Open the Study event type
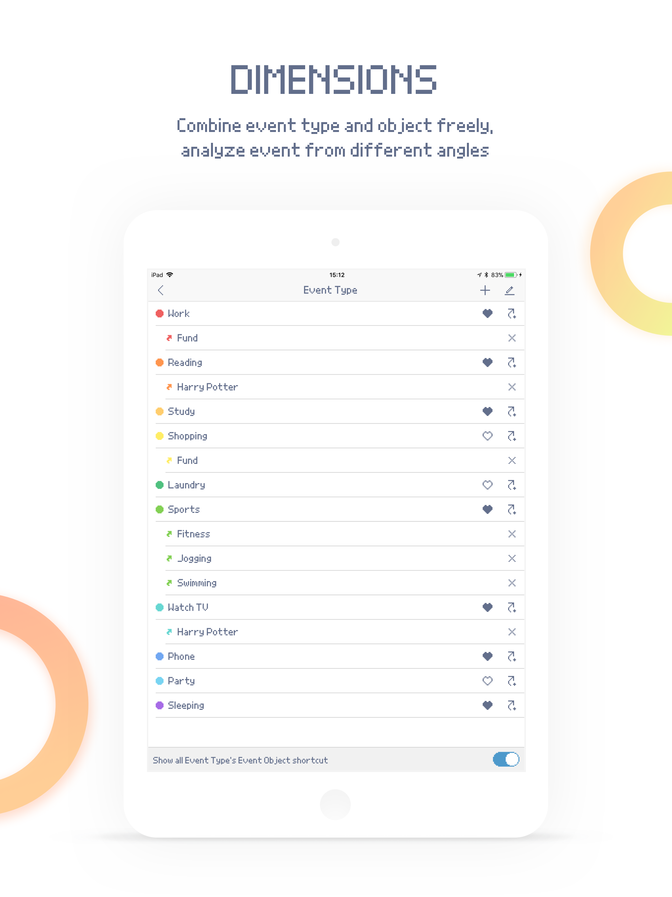The width and height of the screenshot is (672, 897). (181, 412)
